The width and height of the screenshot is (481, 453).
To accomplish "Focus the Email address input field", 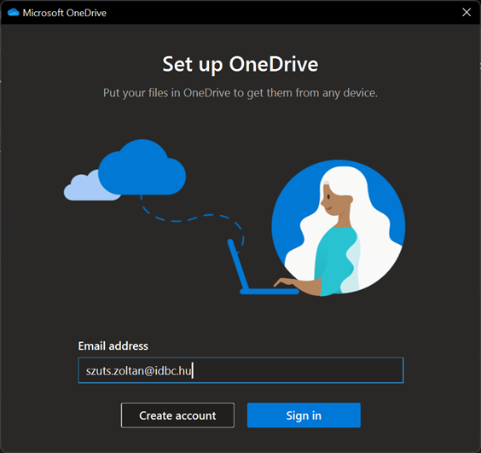I will pos(240,370).
